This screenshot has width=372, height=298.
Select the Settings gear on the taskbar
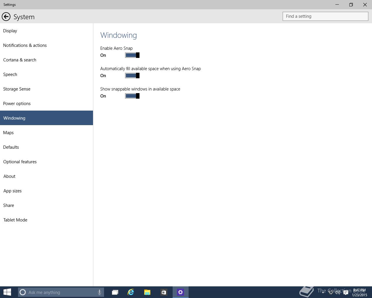point(180,292)
